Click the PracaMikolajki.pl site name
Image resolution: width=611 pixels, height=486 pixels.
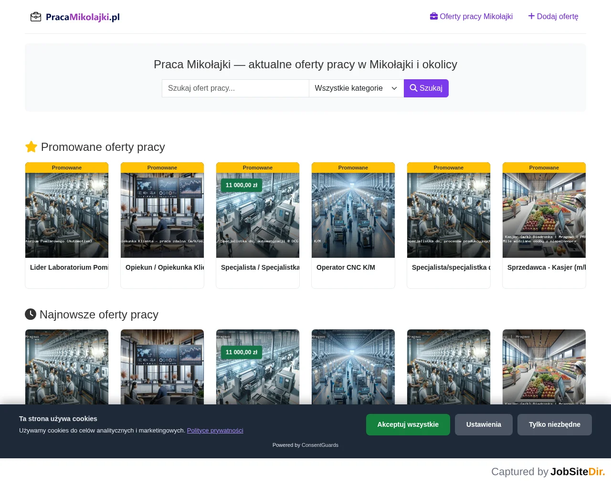click(x=83, y=17)
